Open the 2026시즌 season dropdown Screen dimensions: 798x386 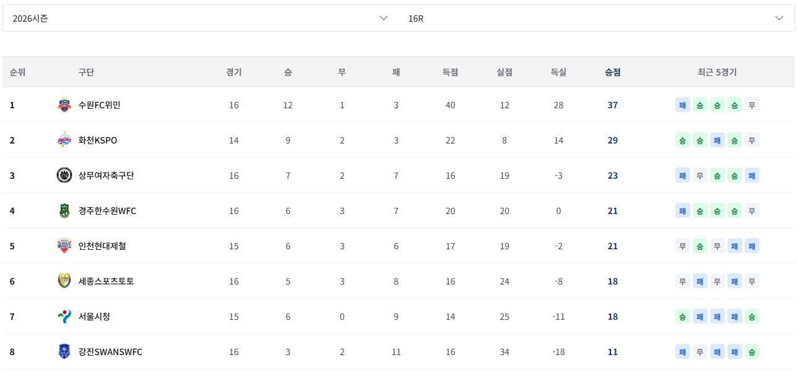(x=201, y=19)
